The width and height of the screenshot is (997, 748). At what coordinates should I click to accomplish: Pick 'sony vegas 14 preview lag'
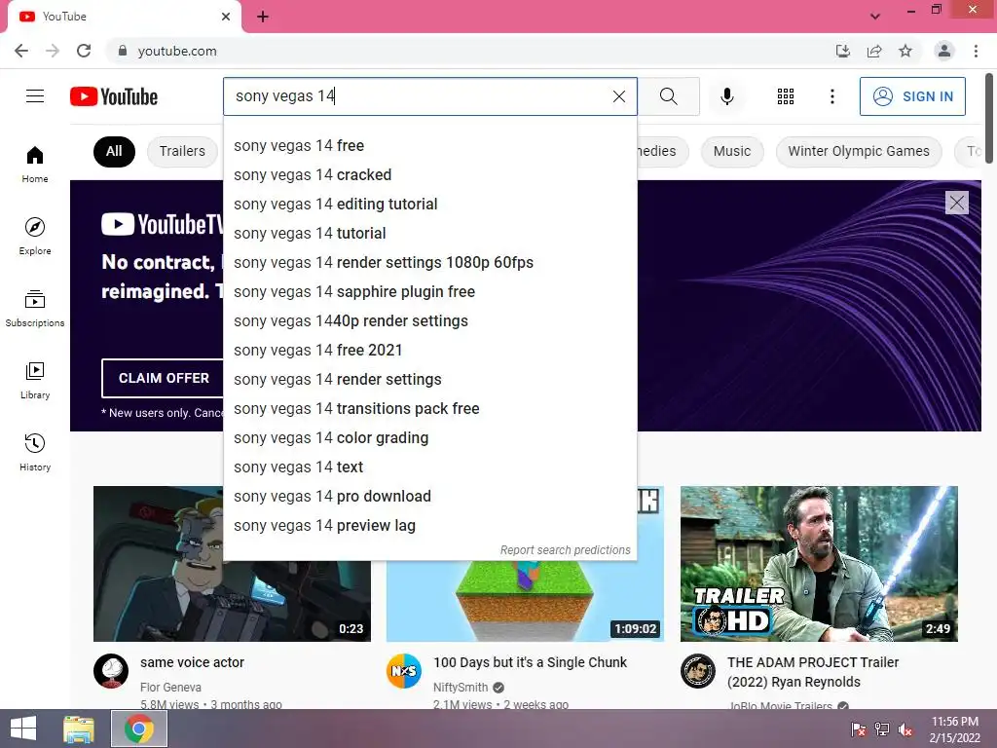point(429,526)
